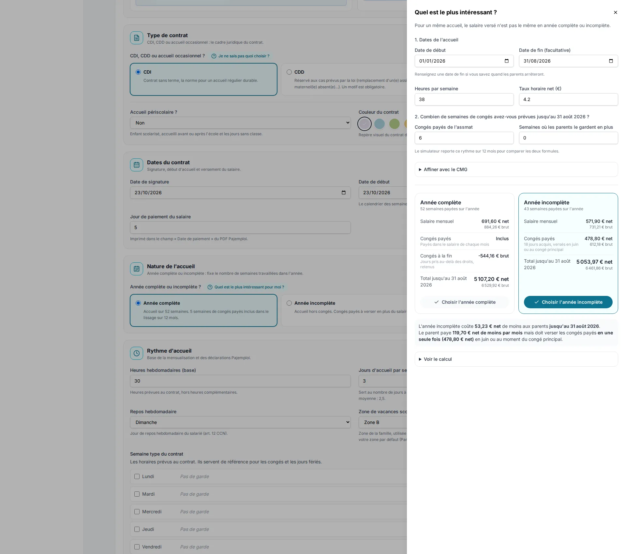Click the '5 107,20 € net' total value
Screen dimensions: 626x554
(491, 279)
